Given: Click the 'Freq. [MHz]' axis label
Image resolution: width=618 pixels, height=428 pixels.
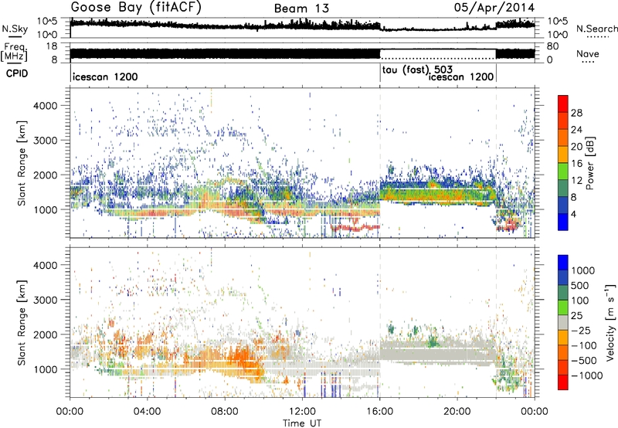Looking at the screenshot, I should (15, 53).
